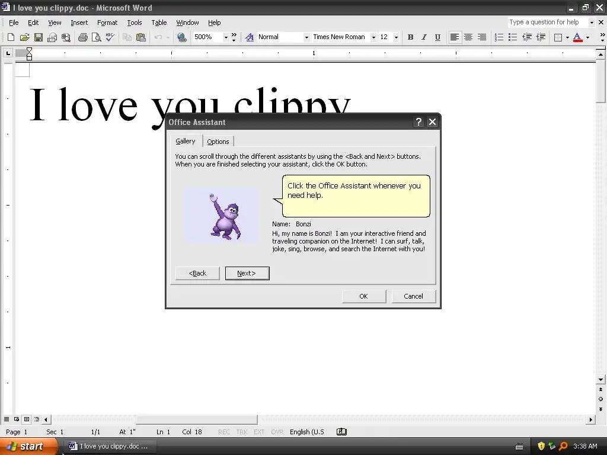Screen dimensions: 607x455
Task: Open the File menu
Action: pos(14,23)
